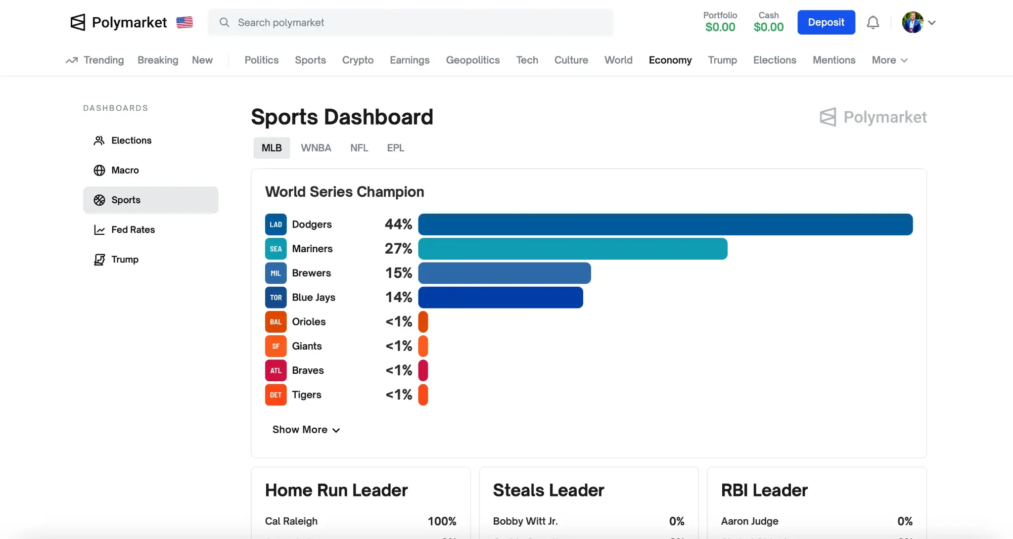Switch to the WNBA tab

coord(316,148)
